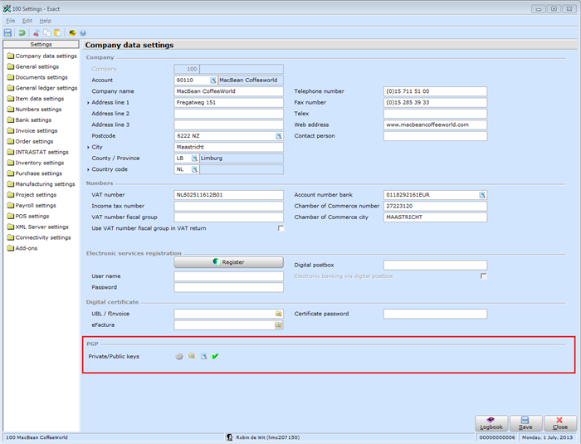
Task: Select Payroll settings
Action: click(x=32, y=206)
